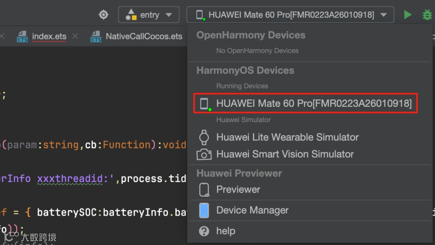Click the entry module icon
This screenshot has width=435, height=245.
131,15
